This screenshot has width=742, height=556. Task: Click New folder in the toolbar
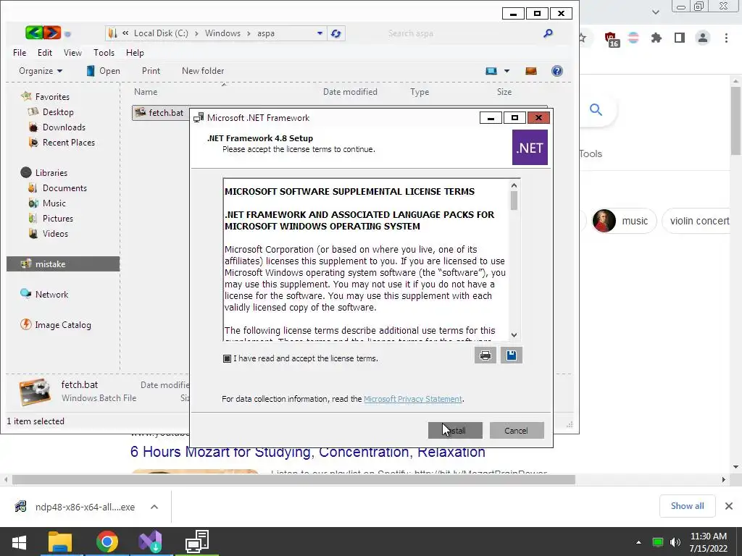coord(203,71)
